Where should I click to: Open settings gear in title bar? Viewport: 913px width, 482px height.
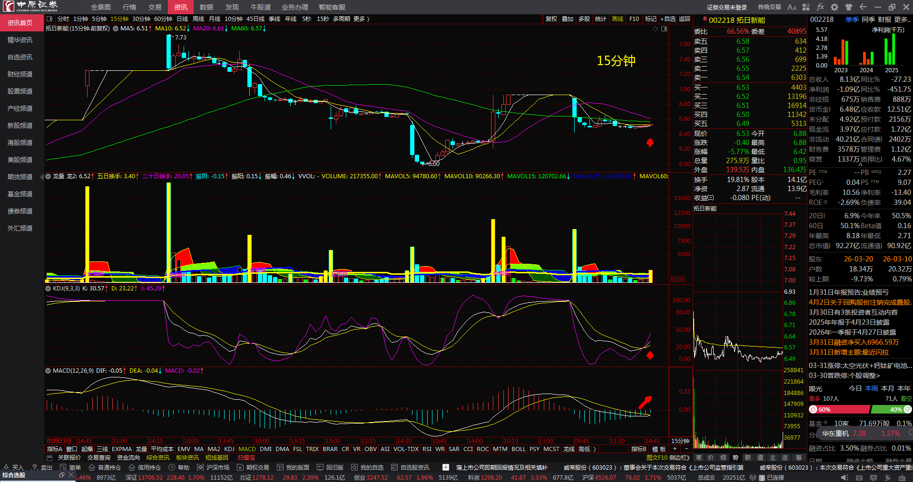click(x=834, y=7)
